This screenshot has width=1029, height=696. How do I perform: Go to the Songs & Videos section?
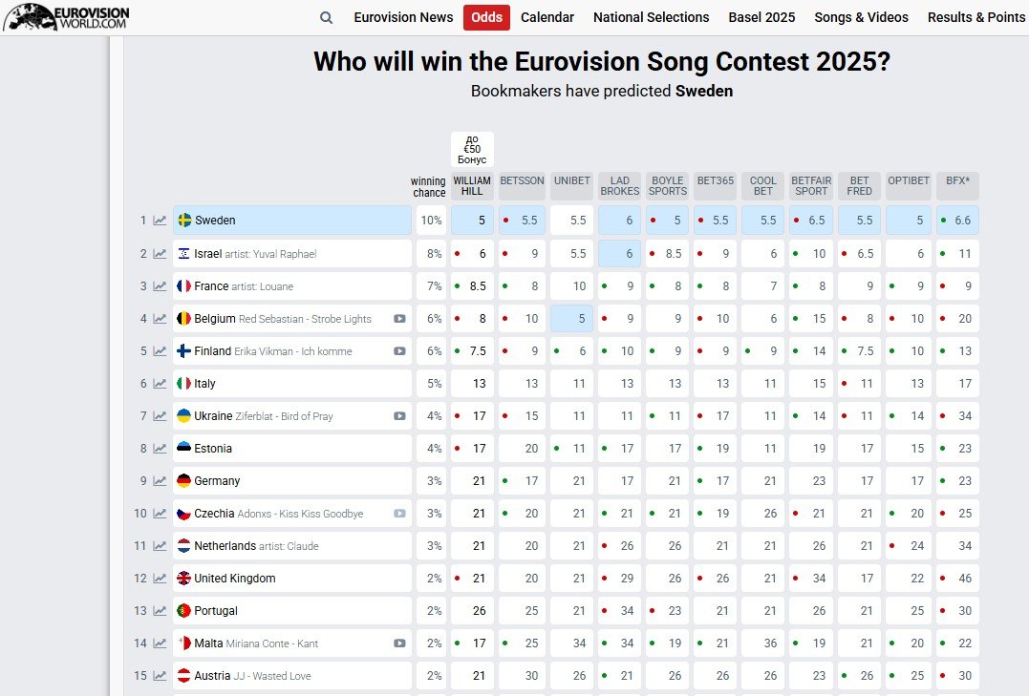(x=861, y=17)
